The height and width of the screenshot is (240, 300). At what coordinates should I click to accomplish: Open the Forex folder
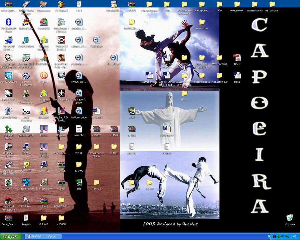click(x=184, y=58)
